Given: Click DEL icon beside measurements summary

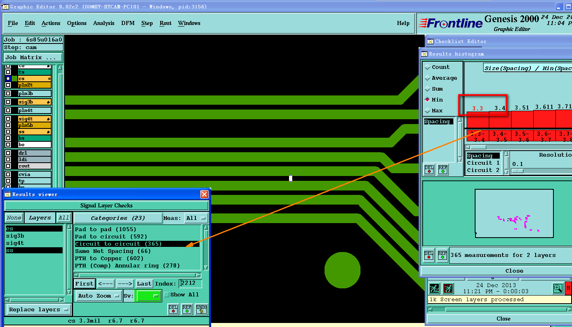Looking at the screenshot, I should tap(429, 255).
